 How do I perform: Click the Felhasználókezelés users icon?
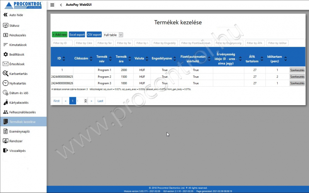pos(5,112)
